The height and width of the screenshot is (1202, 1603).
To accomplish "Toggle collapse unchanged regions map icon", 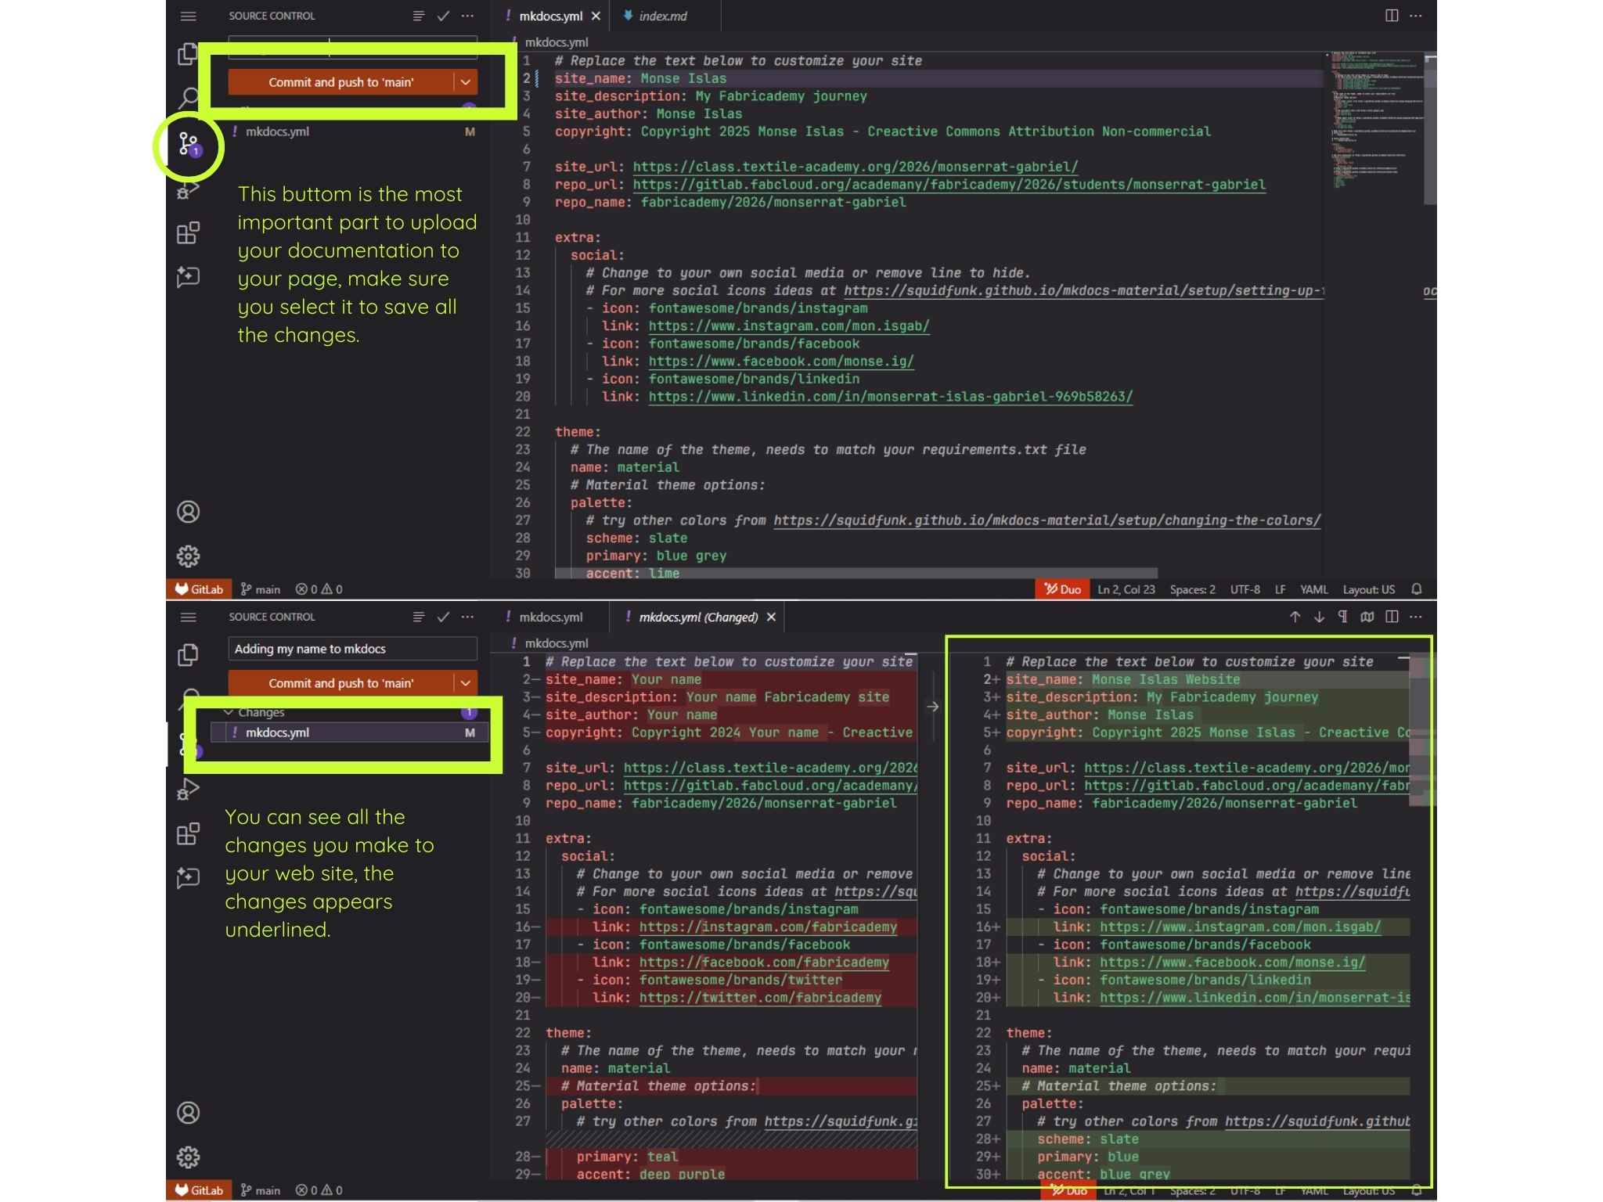I will 1367,617.
